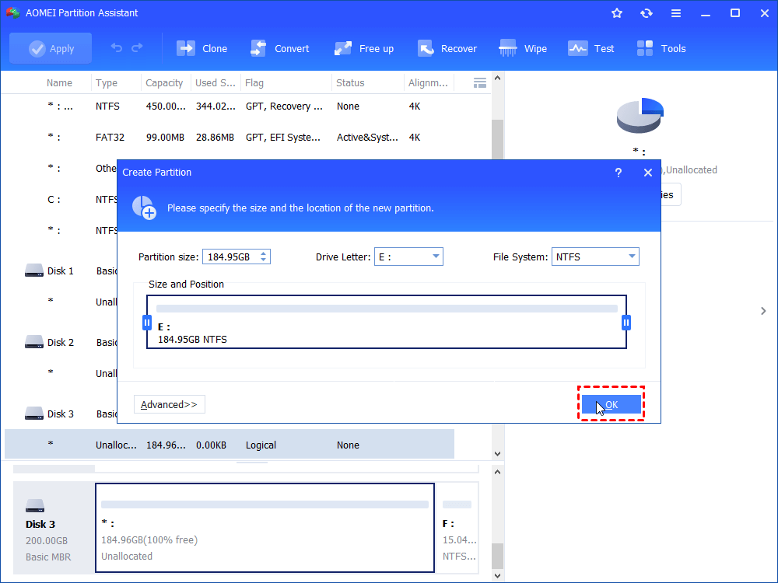Select the 184.96GB Unallocated block in disk map
778x583 pixels.
click(x=265, y=528)
